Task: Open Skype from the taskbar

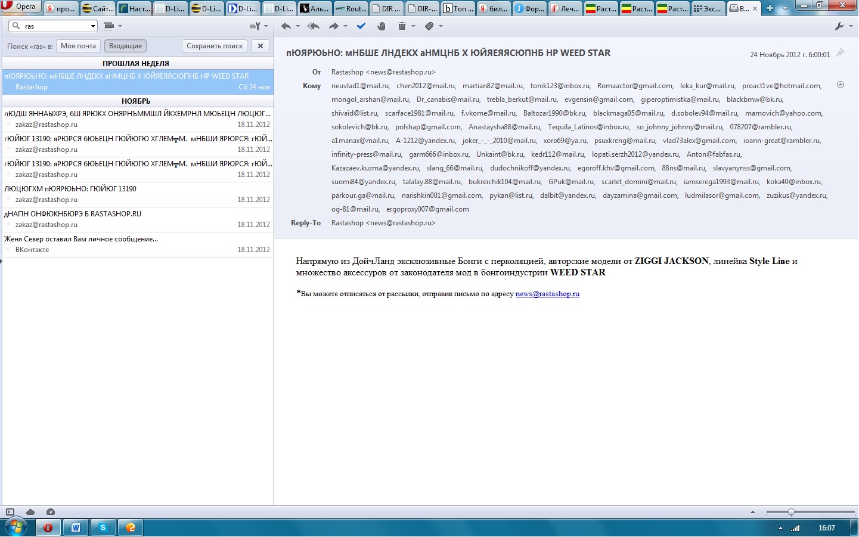Action: 103,527
